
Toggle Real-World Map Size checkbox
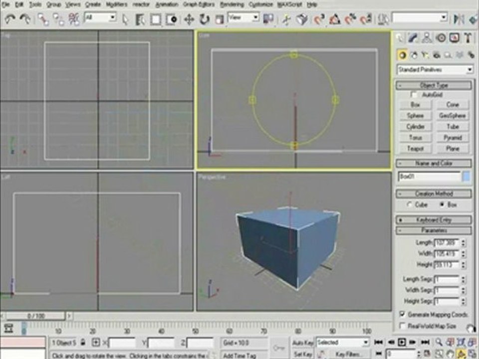(402, 326)
